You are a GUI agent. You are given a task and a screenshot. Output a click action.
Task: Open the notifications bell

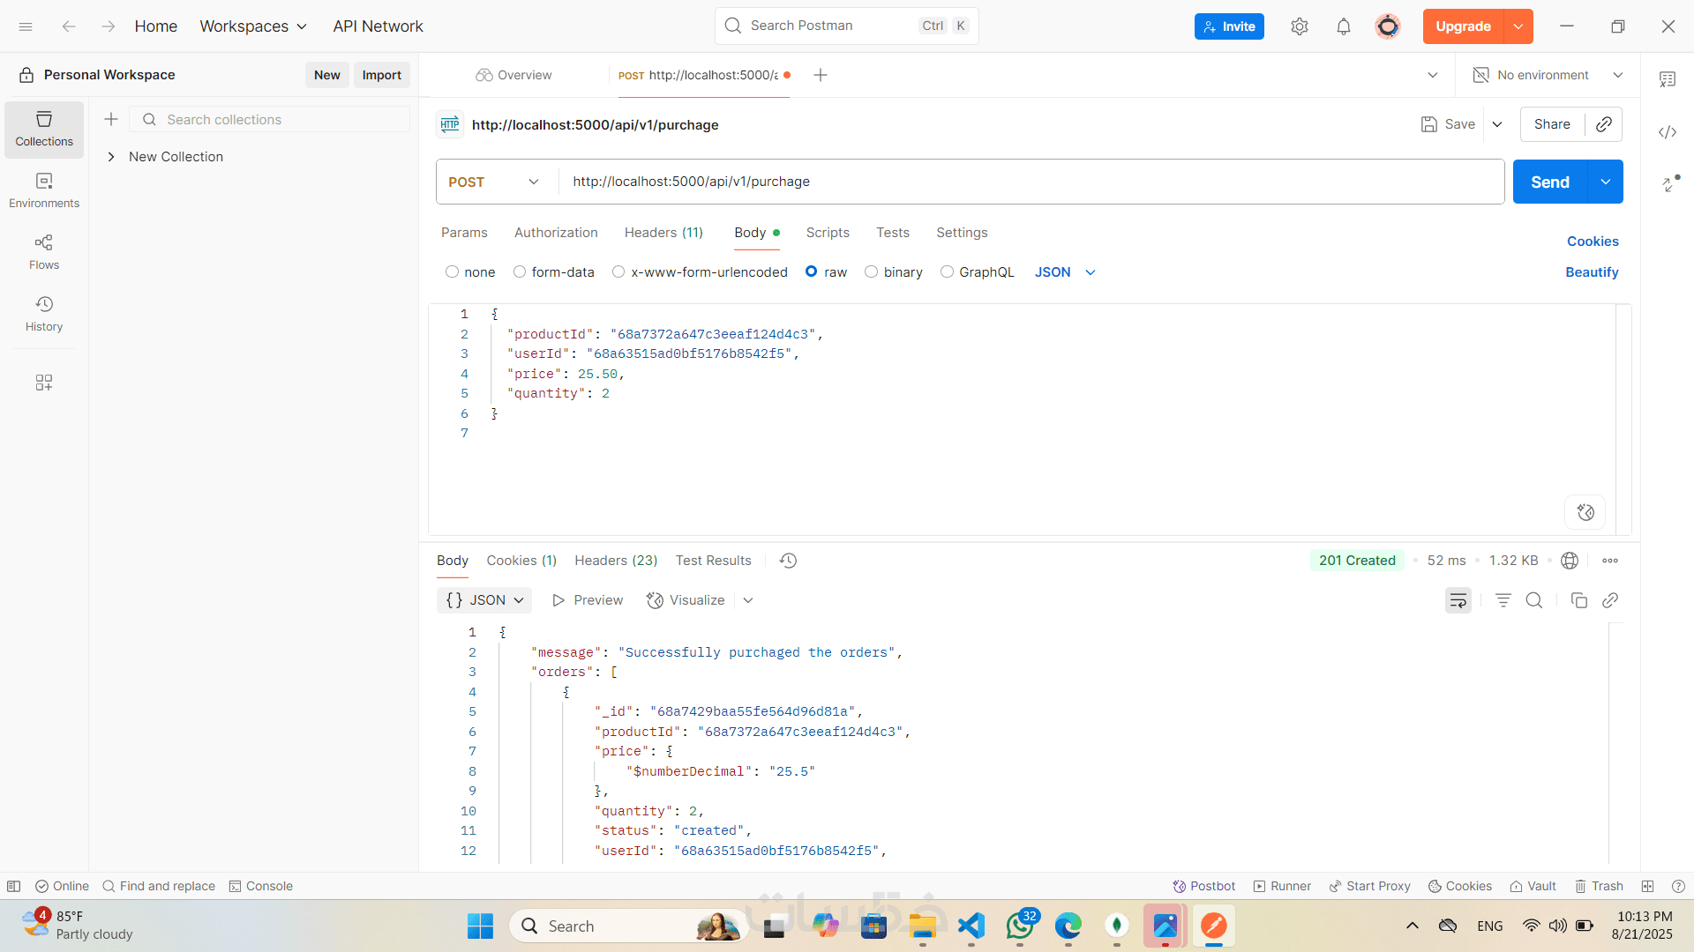(1343, 26)
